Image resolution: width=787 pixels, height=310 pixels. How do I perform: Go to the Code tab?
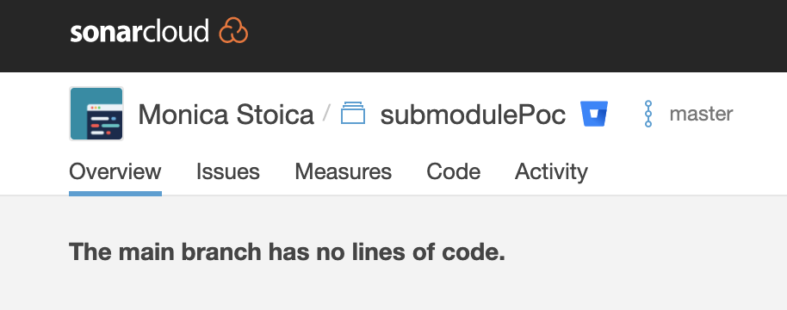pos(453,171)
